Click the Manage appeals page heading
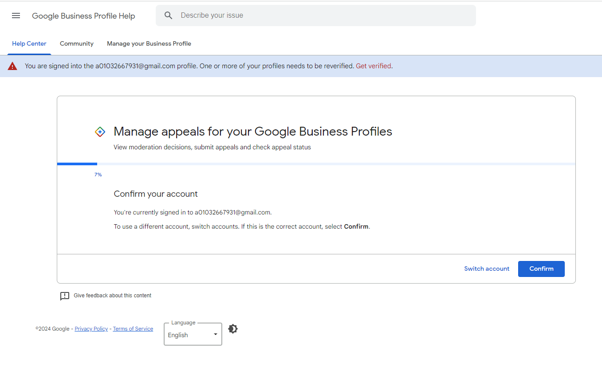602x370 pixels. [253, 132]
